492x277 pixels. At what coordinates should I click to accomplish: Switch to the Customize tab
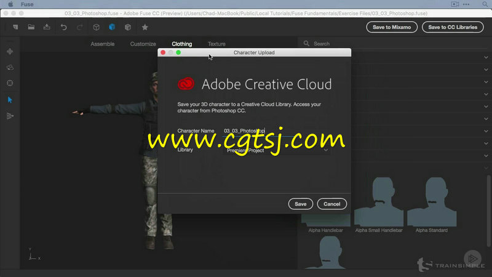(143, 44)
